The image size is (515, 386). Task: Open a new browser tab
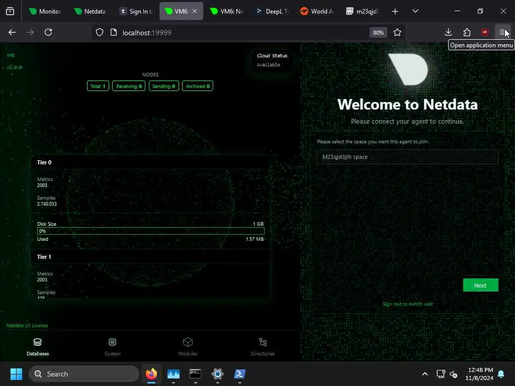395,12
